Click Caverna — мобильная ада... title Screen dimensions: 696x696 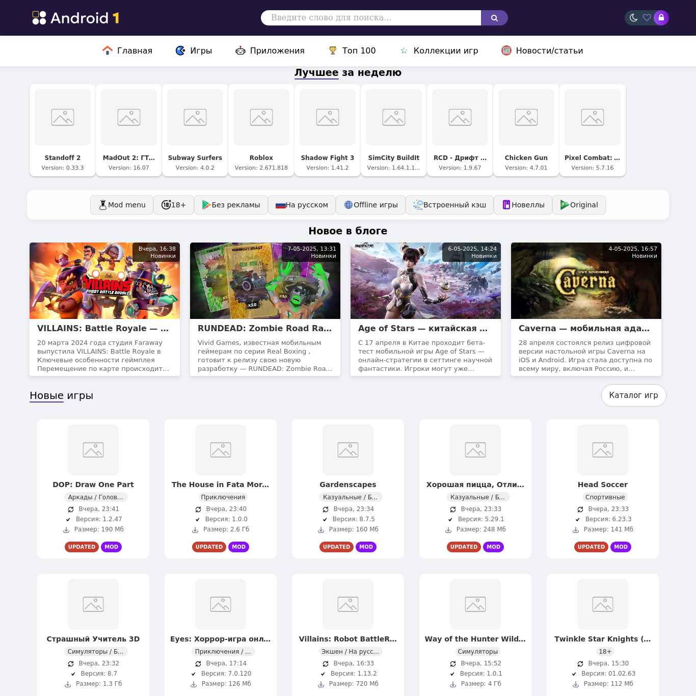[584, 329]
